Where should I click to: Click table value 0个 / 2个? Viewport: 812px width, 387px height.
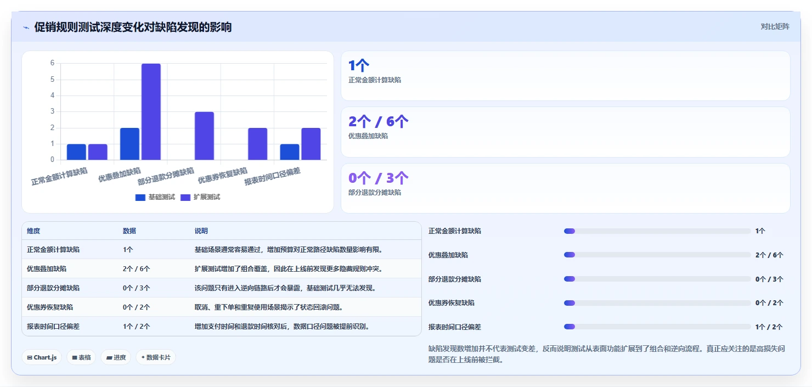coord(137,307)
